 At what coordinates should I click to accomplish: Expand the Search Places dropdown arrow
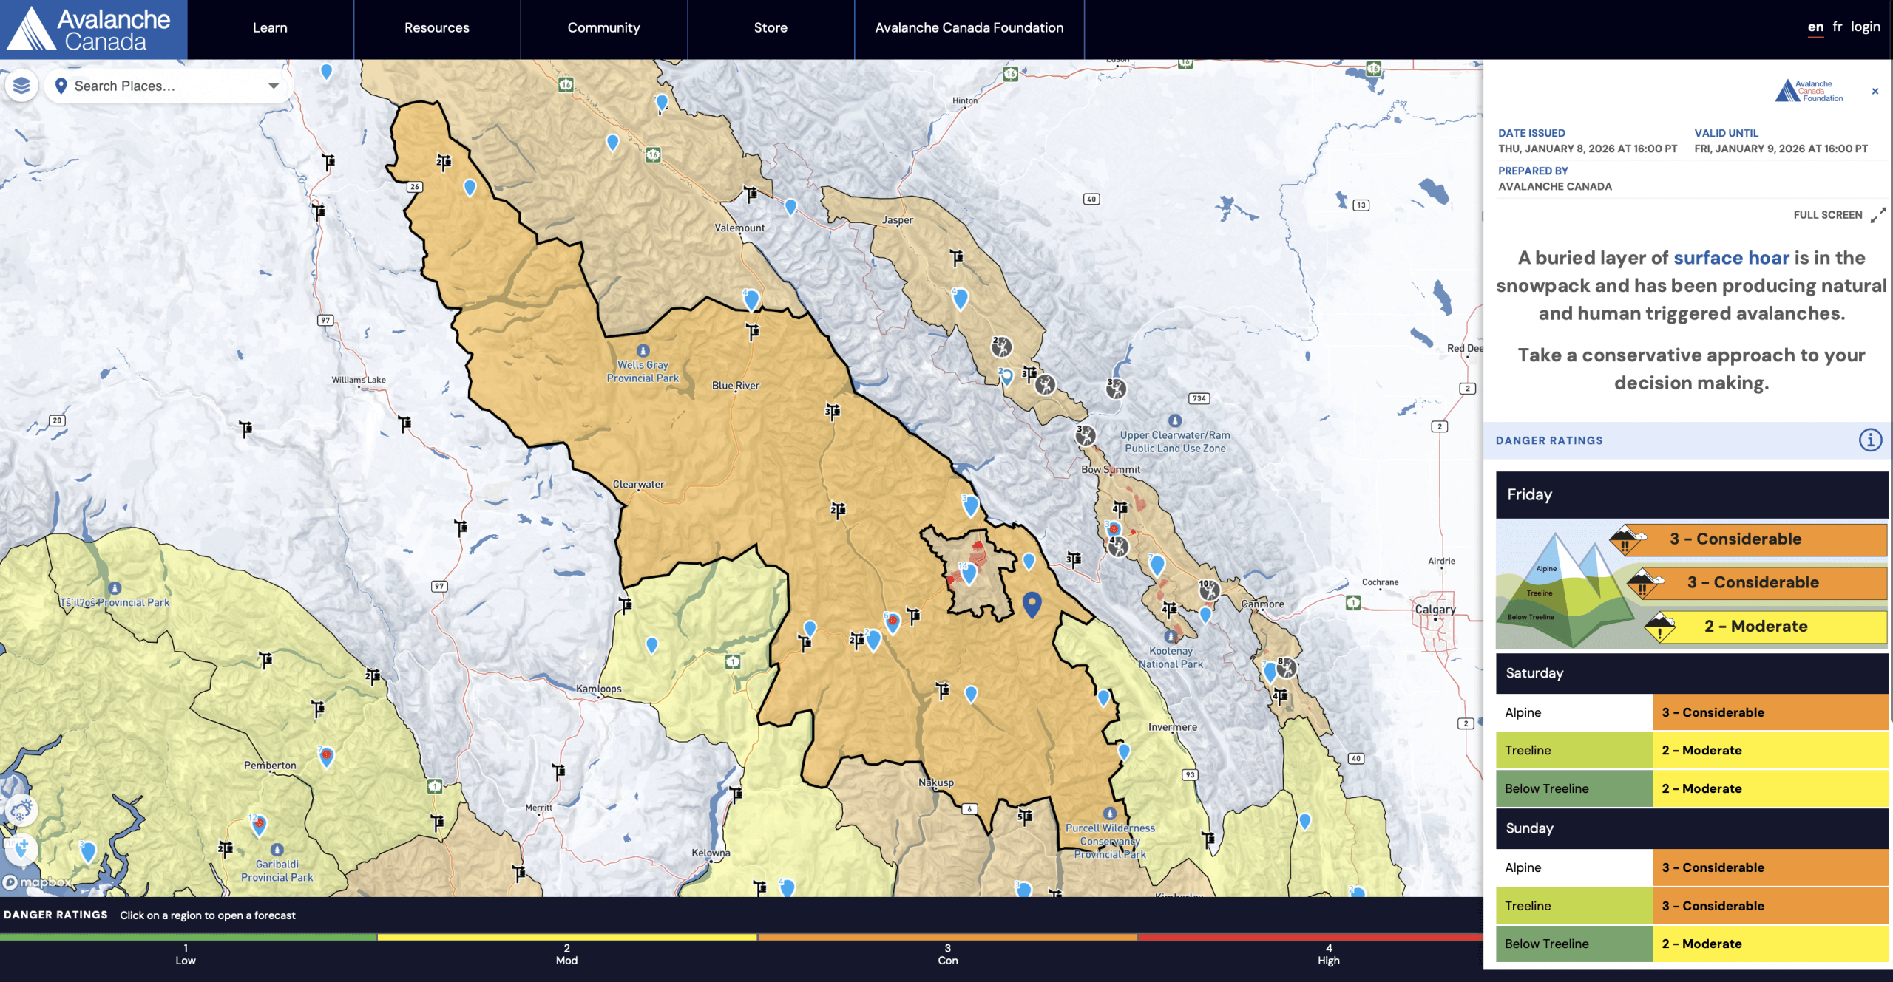click(274, 86)
